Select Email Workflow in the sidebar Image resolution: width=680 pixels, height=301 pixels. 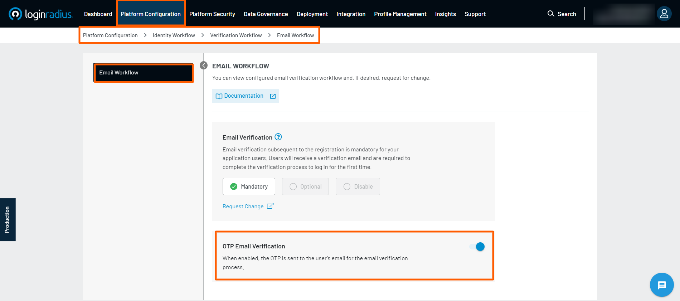point(144,73)
